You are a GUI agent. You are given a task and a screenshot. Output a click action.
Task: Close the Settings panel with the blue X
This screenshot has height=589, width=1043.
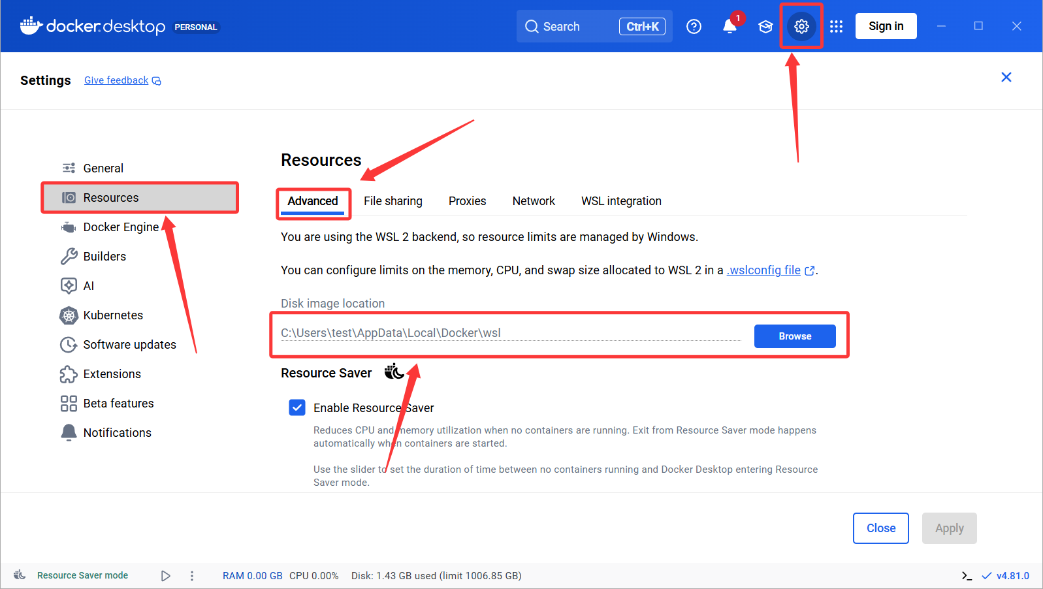pyautogui.click(x=1006, y=77)
